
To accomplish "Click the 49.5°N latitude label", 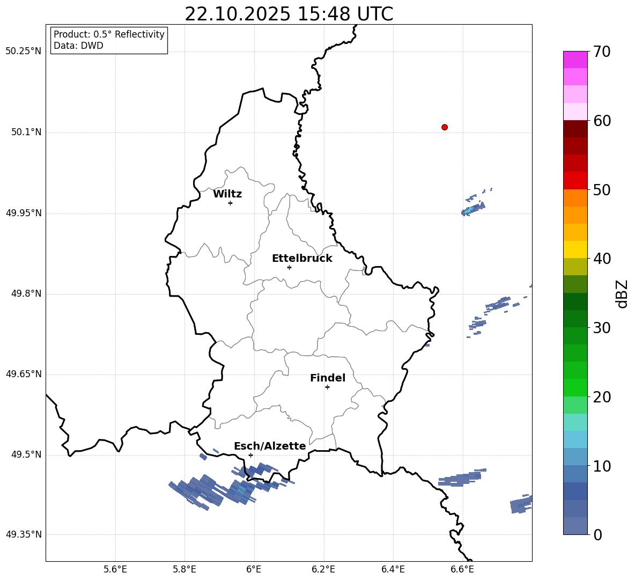I will point(26,454).
